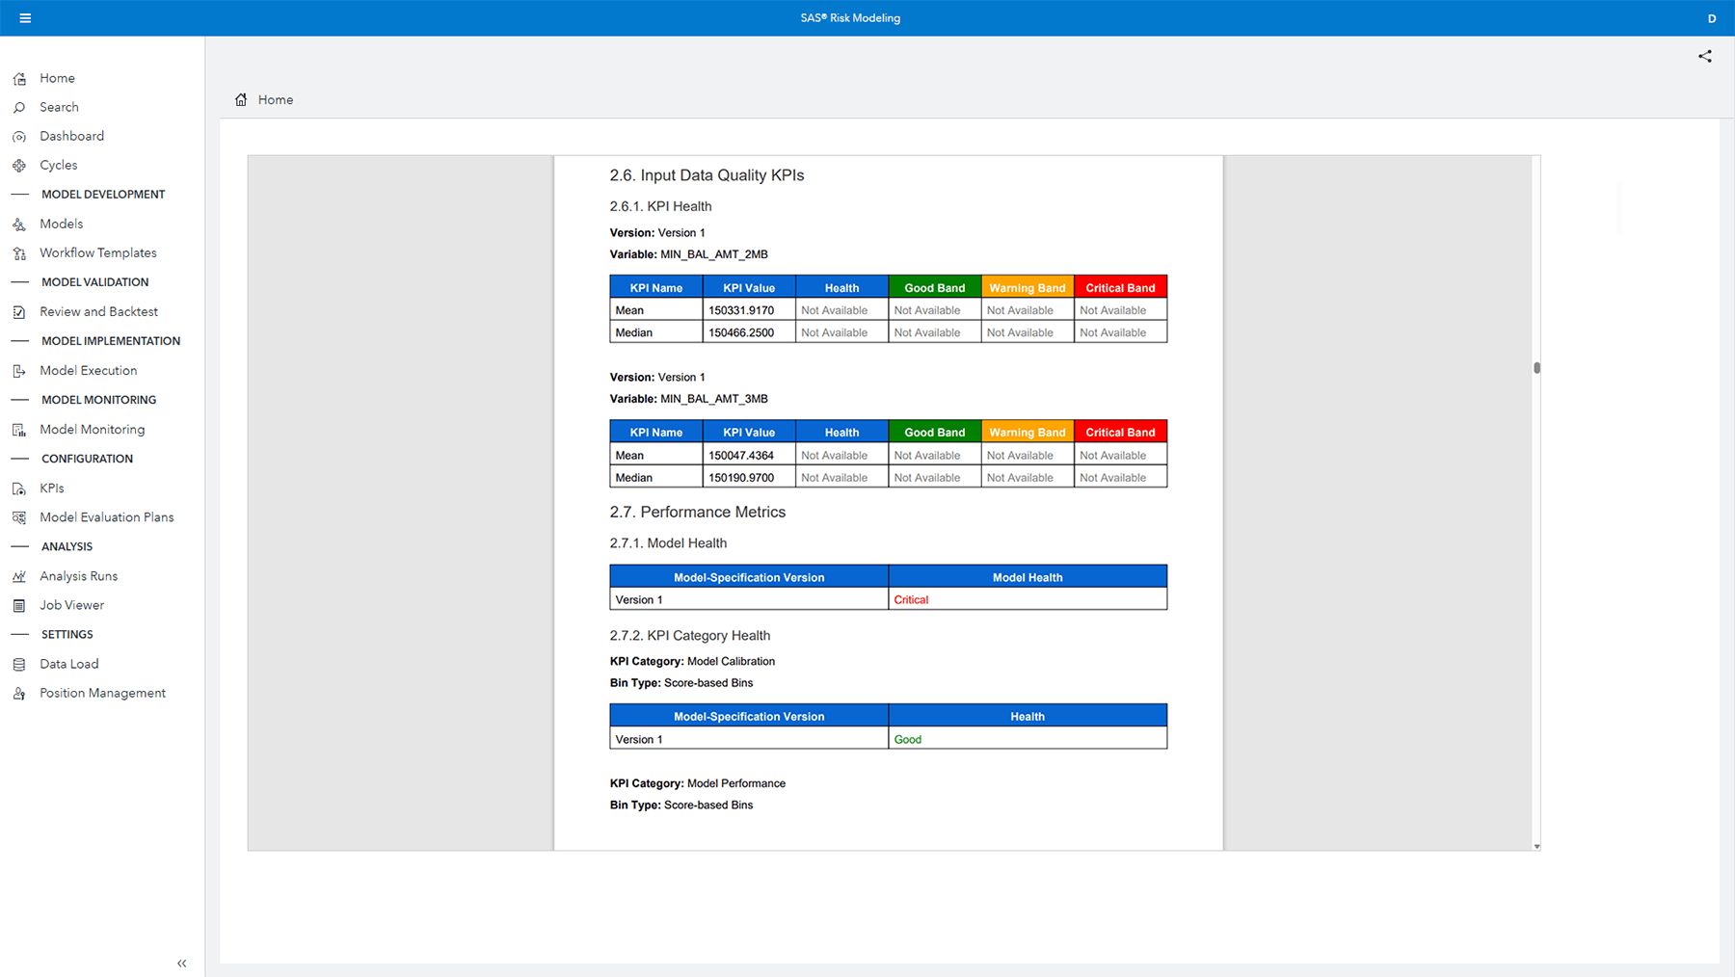Open the Model Monitoring page
Image resolution: width=1735 pixels, height=977 pixels.
click(x=92, y=429)
